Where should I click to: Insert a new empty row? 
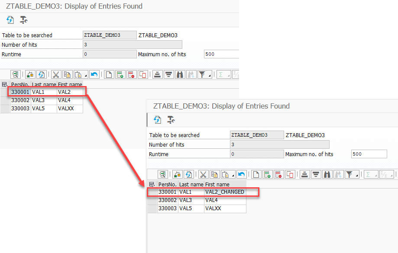pyautogui.click(x=256, y=174)
